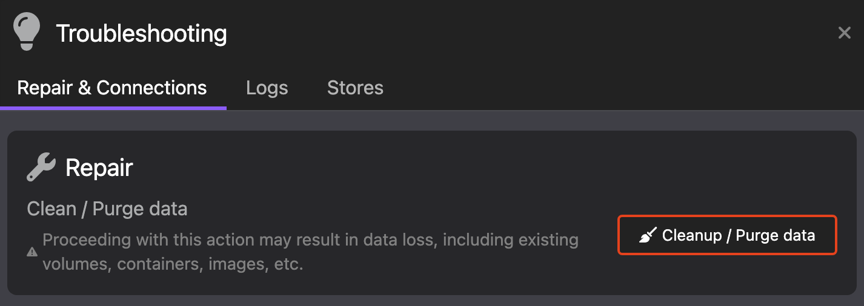Click empty tab bar area right of Stores
The image size is (864, 306).
[606, 88]
